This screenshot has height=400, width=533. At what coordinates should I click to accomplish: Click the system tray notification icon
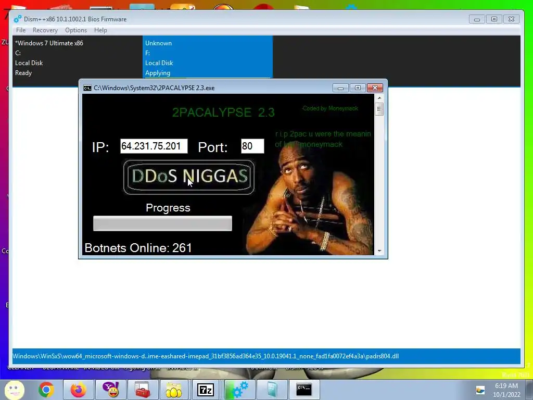click(x=480, y=390)
